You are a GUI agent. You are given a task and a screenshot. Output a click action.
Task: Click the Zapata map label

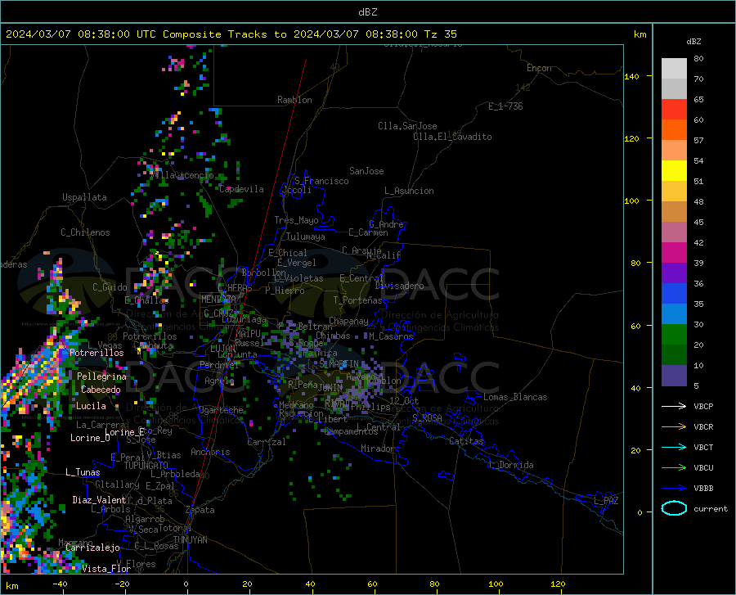click(x=200, y=510)
